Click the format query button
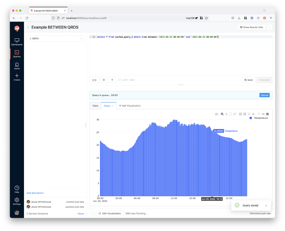This screenshot has height=231, width=285. tap(104, 80)
